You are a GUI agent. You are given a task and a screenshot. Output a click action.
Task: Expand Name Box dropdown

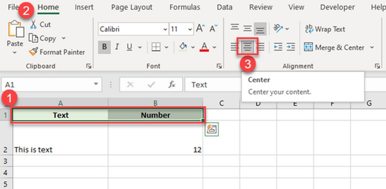coord(96,85)
